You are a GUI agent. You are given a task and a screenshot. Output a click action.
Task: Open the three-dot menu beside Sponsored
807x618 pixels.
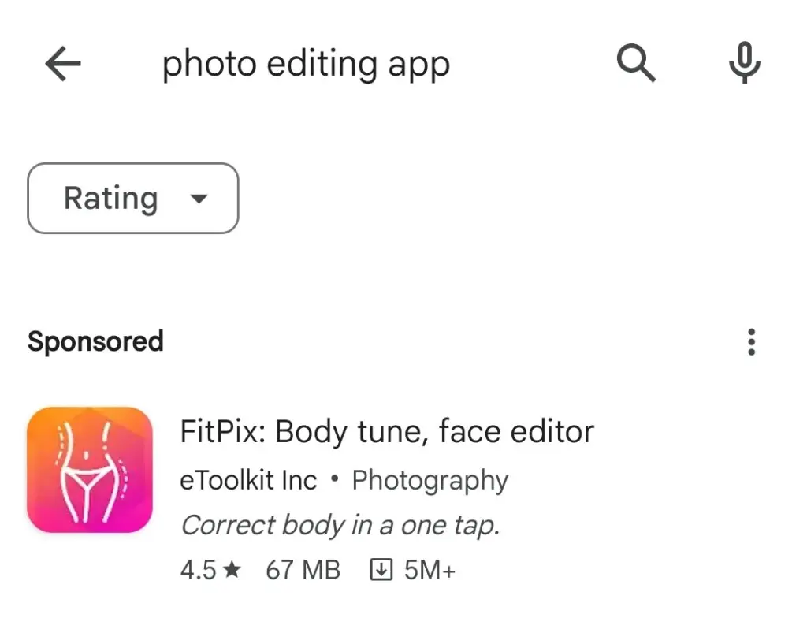[751, 342]
